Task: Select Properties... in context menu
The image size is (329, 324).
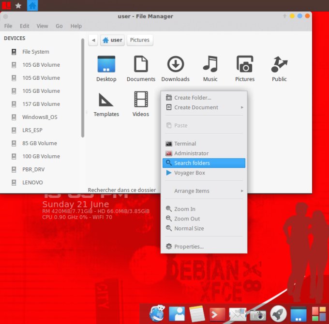Action: click(x=189, y=247)
